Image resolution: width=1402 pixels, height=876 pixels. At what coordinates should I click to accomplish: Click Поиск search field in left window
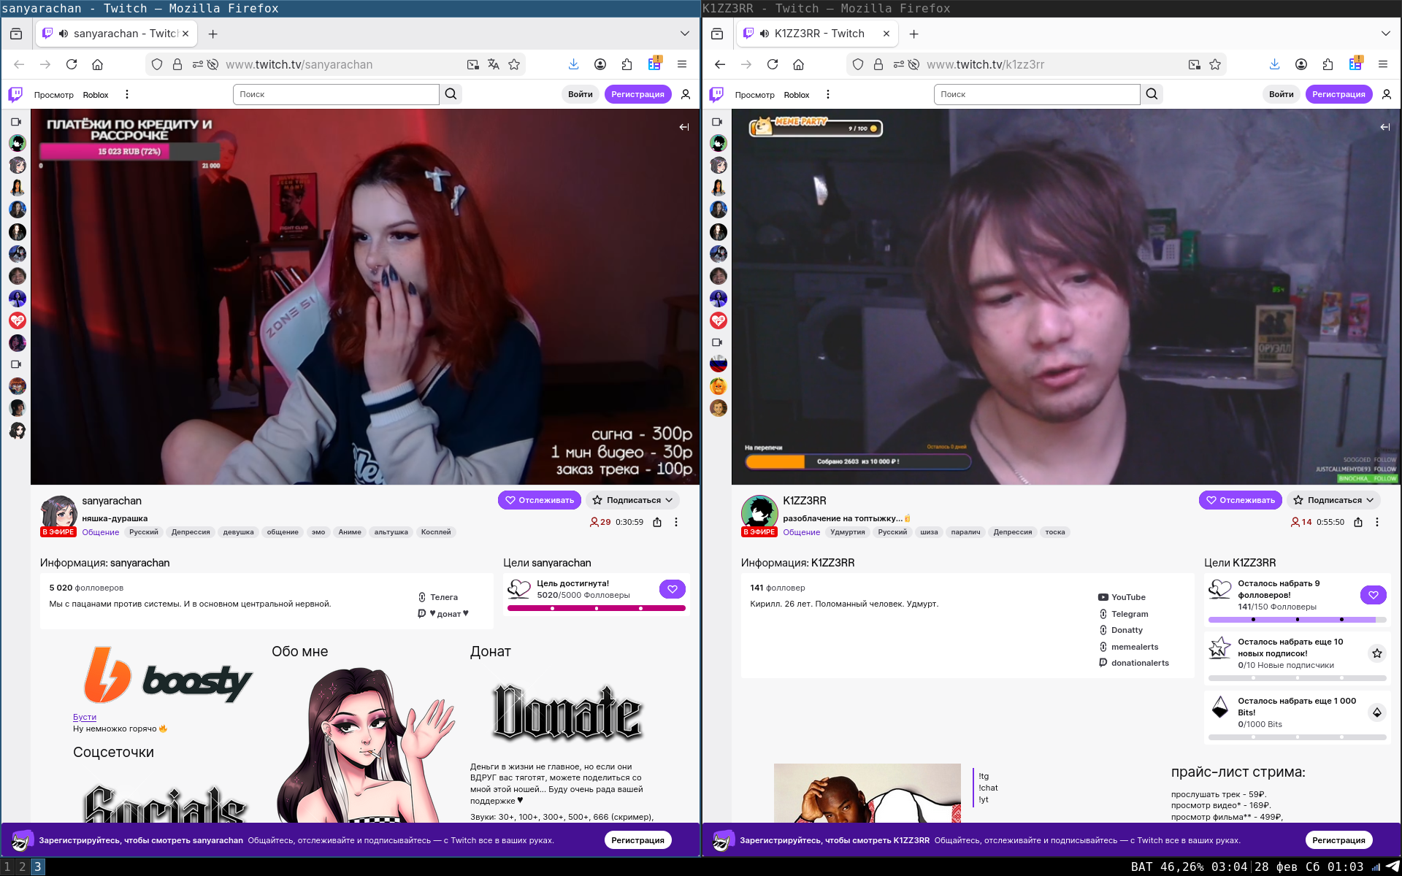[336, 94]
